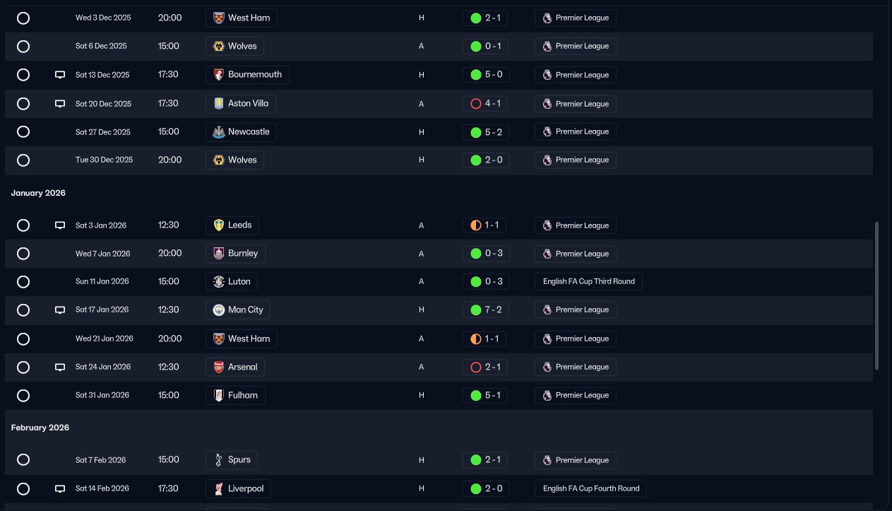
Task: Click the February 2026 month header
Action: (x=40, y=428)
